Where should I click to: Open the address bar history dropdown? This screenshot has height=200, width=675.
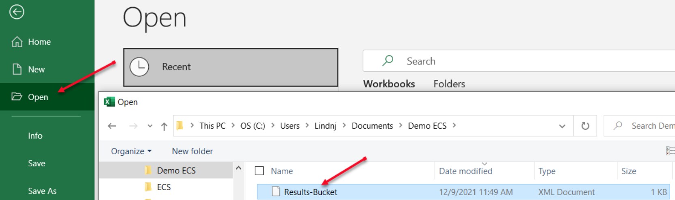point(562,126)
